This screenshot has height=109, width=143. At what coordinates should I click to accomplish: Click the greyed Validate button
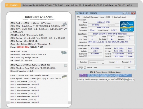pyautogui.click(x=117, y=68)
